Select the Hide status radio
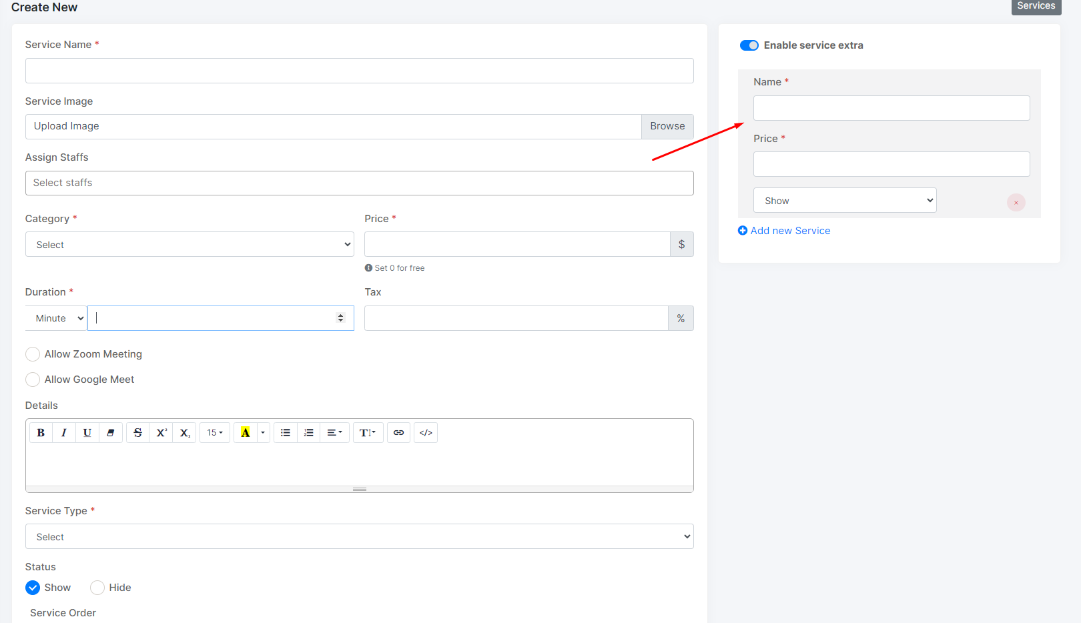The width and height of the screenshot is (1081, 623). [x=97, y=588]
